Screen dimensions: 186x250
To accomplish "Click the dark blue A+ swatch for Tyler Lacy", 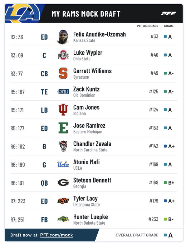I will tap(165, 201).
